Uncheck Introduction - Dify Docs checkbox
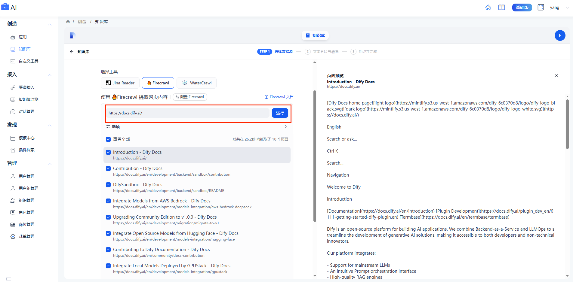Image resolution: width=573 pixels, height=282 pixels. (108, 152)
